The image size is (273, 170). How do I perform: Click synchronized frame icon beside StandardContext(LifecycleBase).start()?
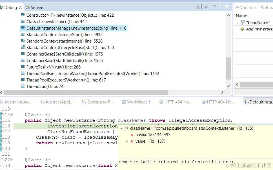point(23,47)
